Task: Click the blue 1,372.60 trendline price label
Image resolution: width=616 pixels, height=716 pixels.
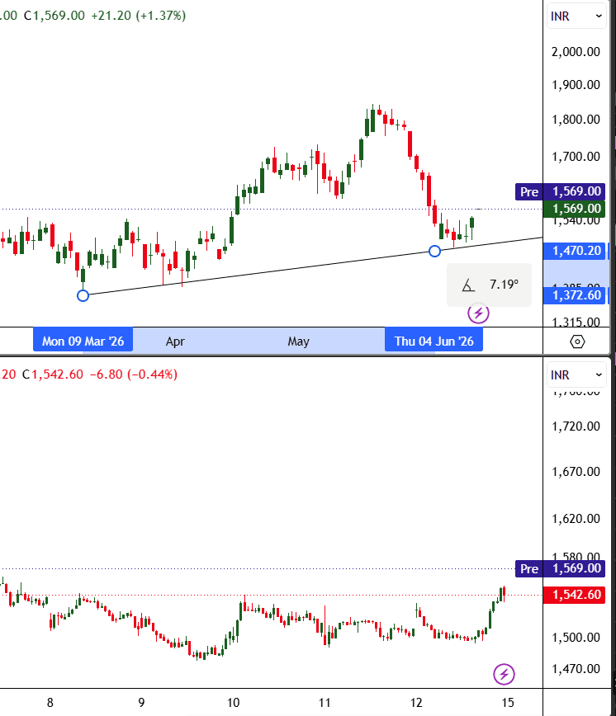Action: pyautogui.click(x=575, y=295)
